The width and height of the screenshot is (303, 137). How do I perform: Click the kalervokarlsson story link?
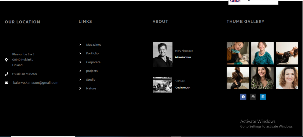pos(183,57)
